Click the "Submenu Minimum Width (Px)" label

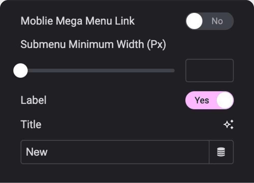pos(93,45)
